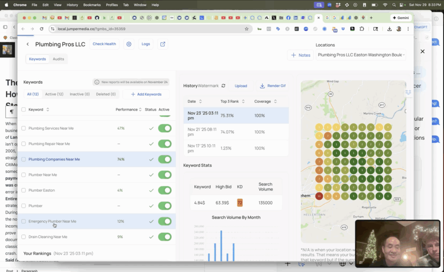Click the external link open icon
Screen dimensions: 444x272
[163, 44]
